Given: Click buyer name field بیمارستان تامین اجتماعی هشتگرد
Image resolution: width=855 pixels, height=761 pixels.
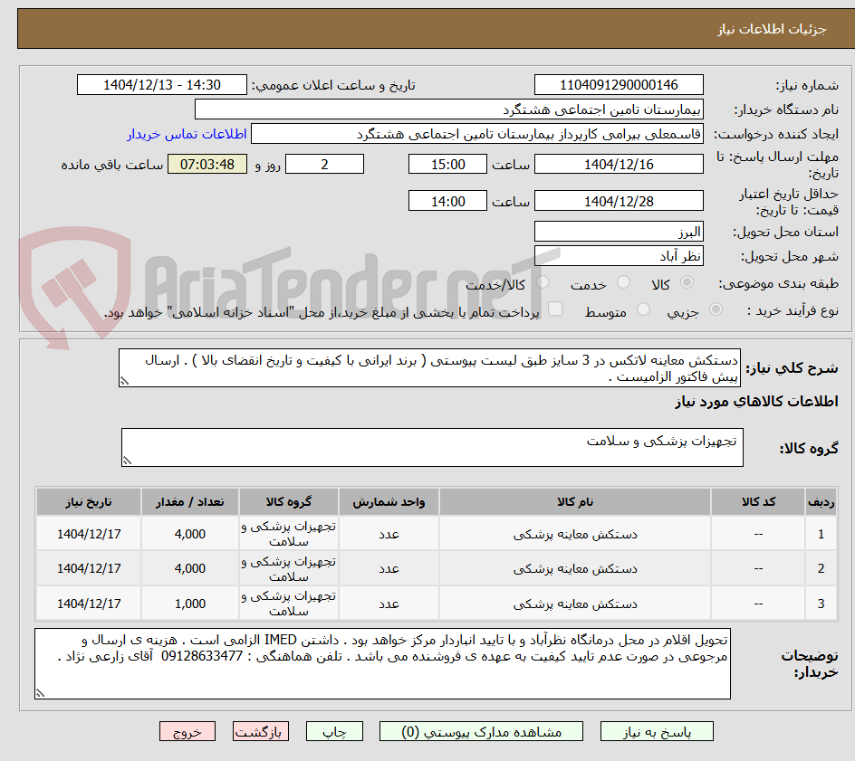Looking at the screenshot, I should click(x=448, y=109).
